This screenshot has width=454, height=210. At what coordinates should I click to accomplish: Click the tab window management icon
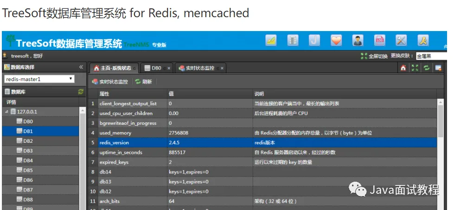[x=438, y=68]
